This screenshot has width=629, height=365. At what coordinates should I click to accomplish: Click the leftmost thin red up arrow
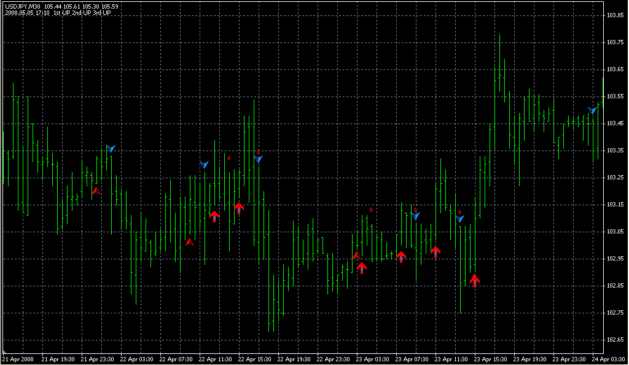coord(96,191)
